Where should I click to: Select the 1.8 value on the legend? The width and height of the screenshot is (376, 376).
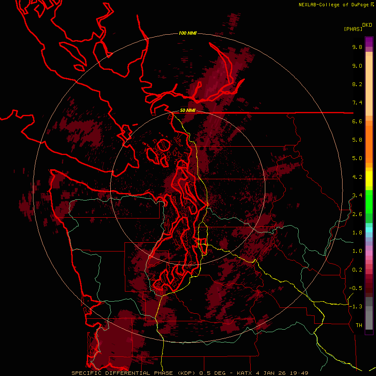point(357,233)
